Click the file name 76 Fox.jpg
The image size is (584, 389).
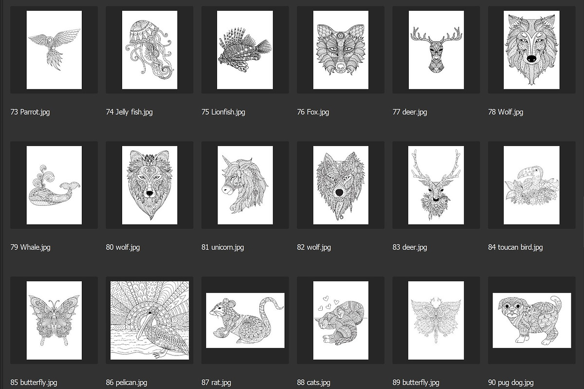click(313, 112)
